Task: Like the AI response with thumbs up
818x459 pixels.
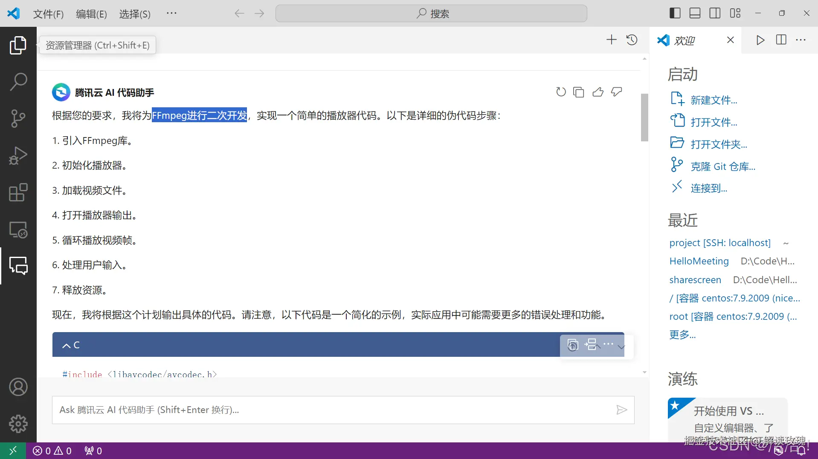Action: [598, 92]
